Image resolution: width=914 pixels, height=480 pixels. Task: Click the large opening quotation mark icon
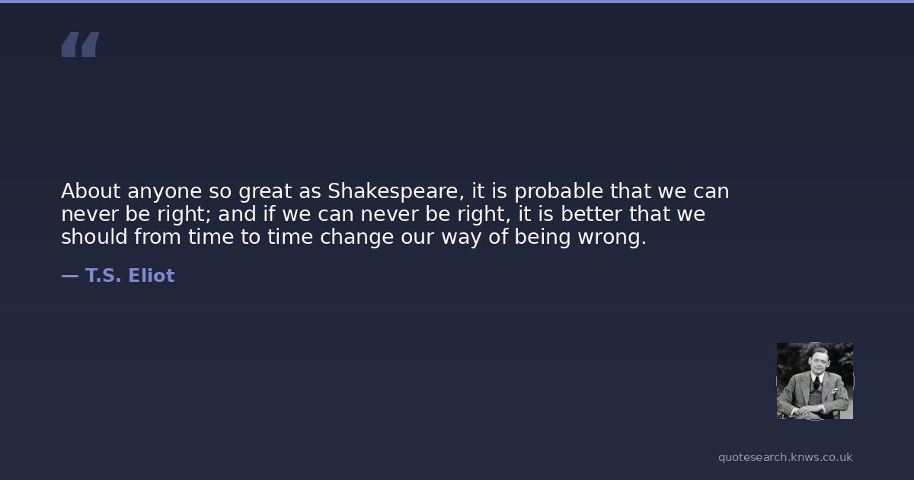[x=80, y=45]
